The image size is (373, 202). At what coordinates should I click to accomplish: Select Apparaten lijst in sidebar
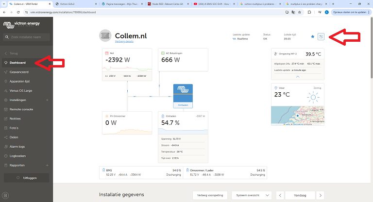(20, 81)
